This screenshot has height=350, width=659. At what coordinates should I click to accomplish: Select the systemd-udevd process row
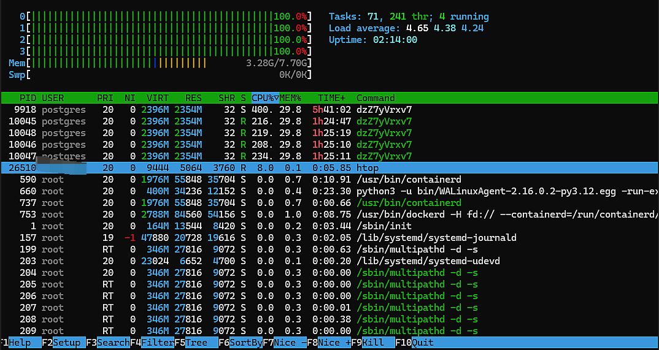(x=329, y=261)
